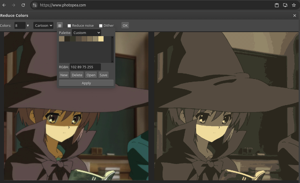This screenshot has height=183, width=300.
Task: Select the sixth khaki-brown palette swatch
Action: (x=90, y=39)
